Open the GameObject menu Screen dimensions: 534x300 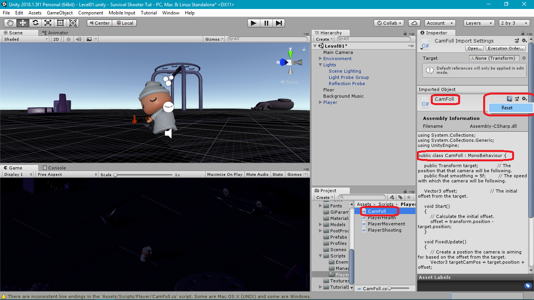pos(60,13)
